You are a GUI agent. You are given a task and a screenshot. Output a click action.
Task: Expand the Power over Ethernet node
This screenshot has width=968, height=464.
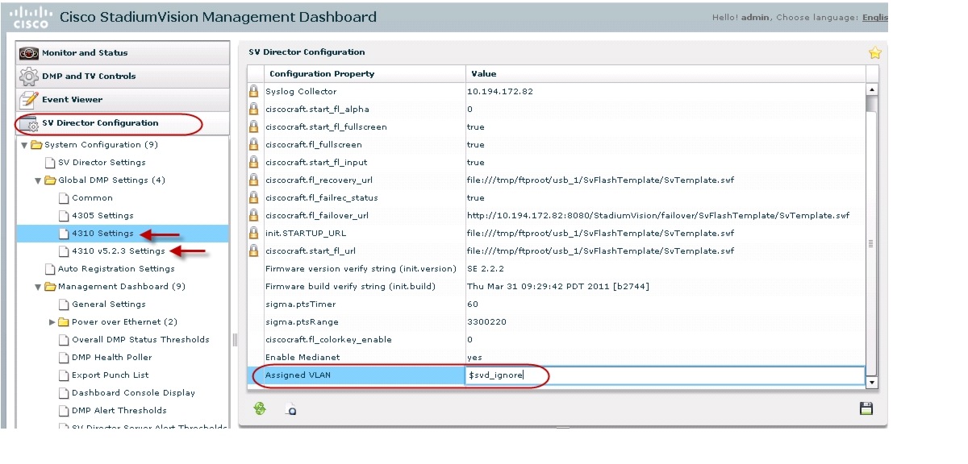click(x=52, y=322)
